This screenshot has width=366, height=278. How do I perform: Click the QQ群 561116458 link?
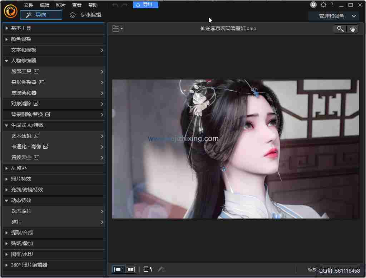(340, 271)
